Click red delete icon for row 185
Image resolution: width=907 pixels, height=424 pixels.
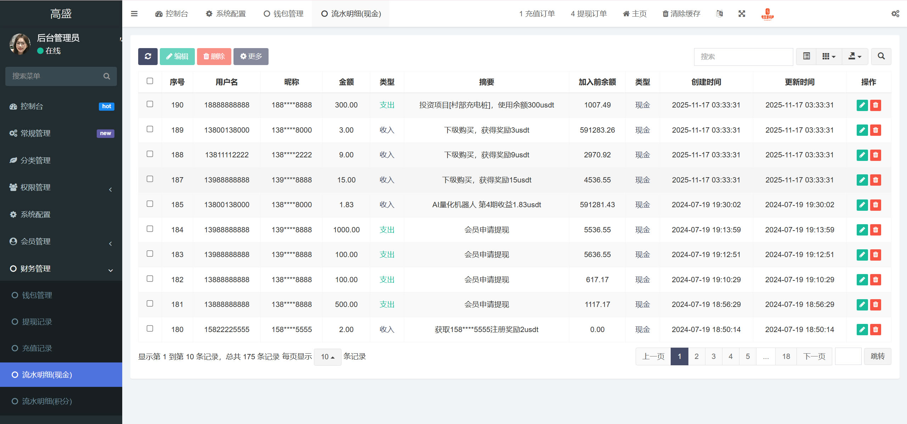pos(875,205)
